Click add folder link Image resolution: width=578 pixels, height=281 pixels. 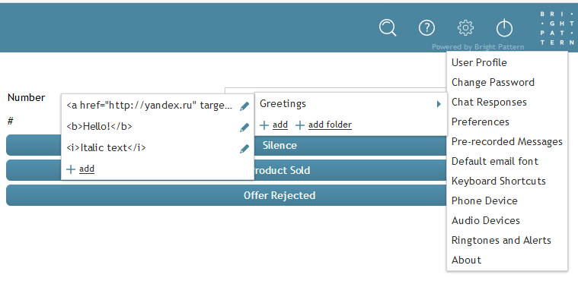pos(324,125)
